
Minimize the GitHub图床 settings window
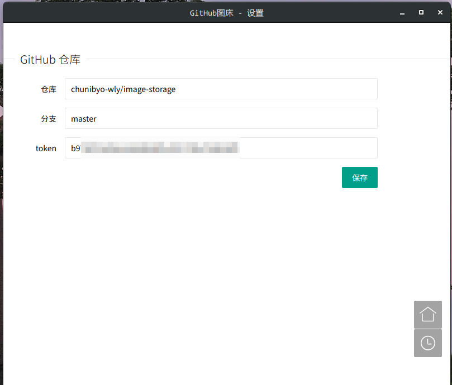tap(402, 13)
